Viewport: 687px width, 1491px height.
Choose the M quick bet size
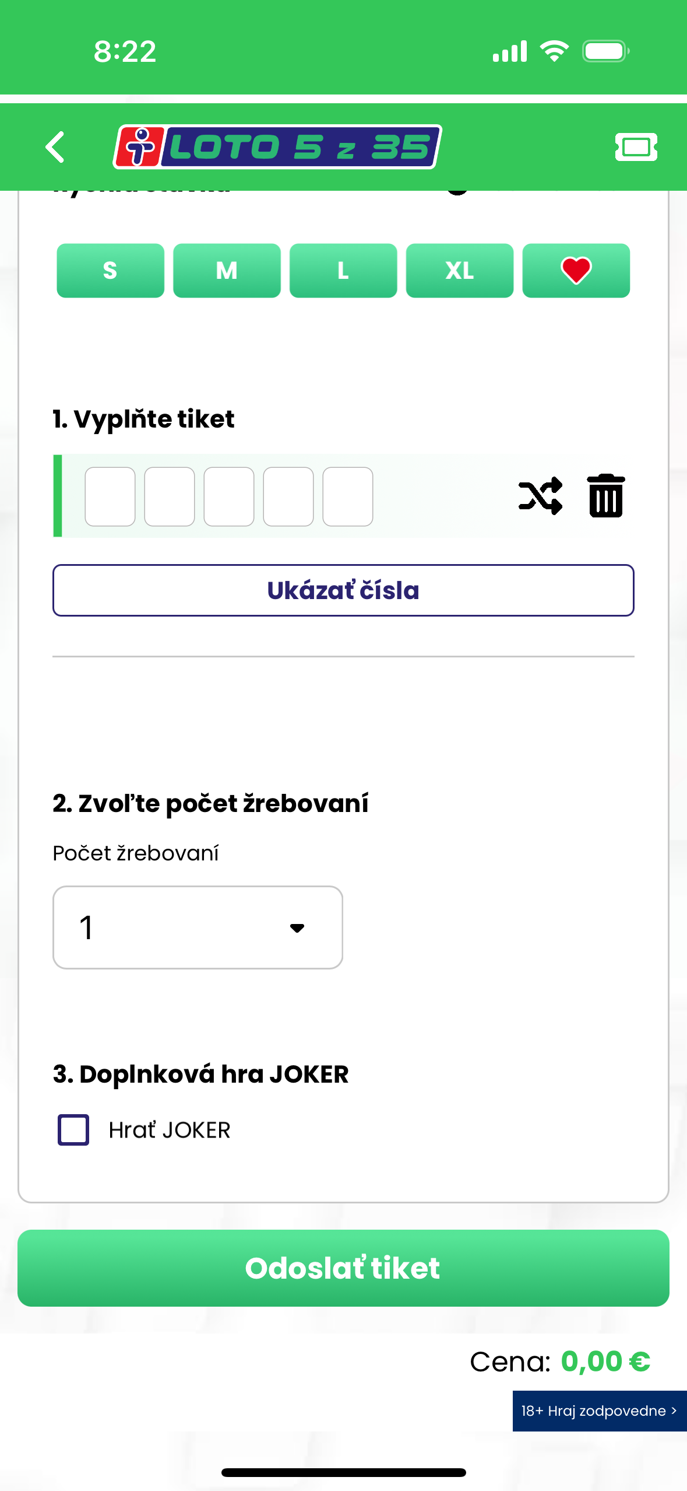[x=227, y=271]
